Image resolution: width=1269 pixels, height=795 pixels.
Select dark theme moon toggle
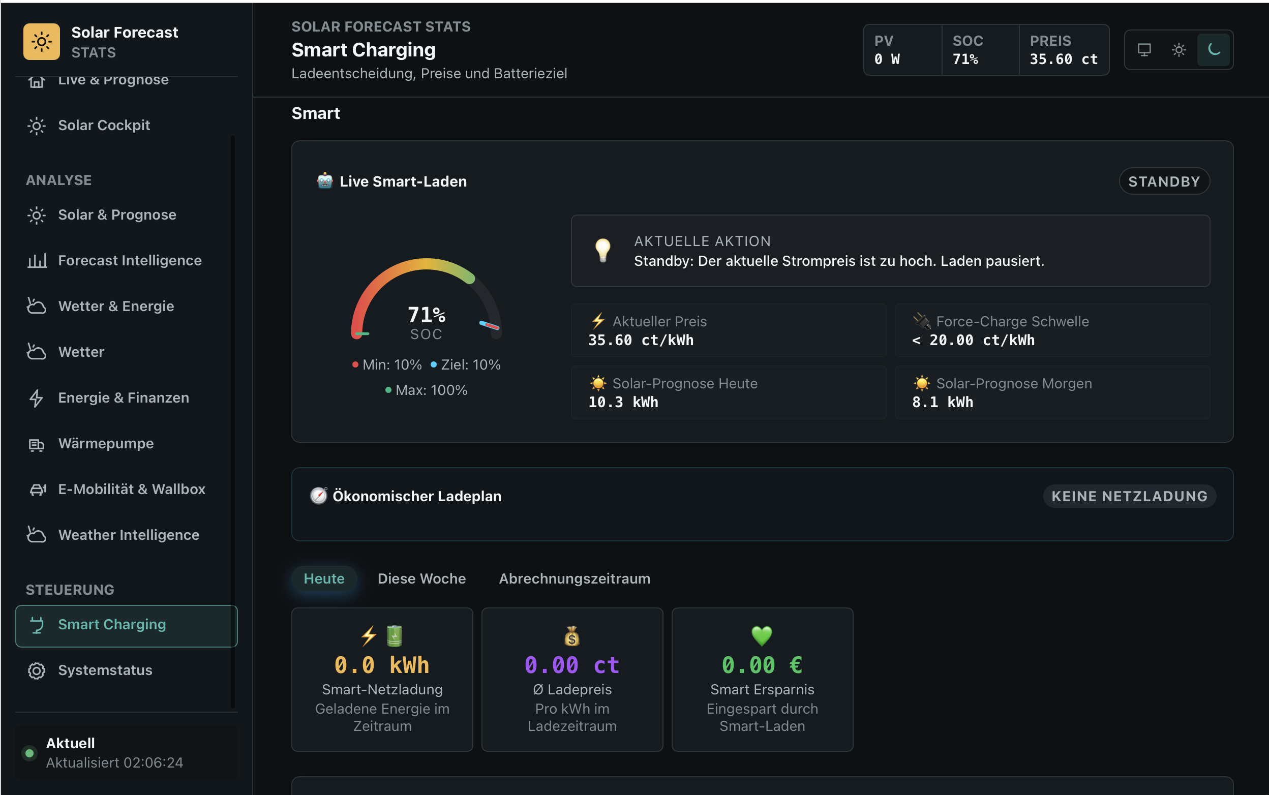pos(1213,50)
